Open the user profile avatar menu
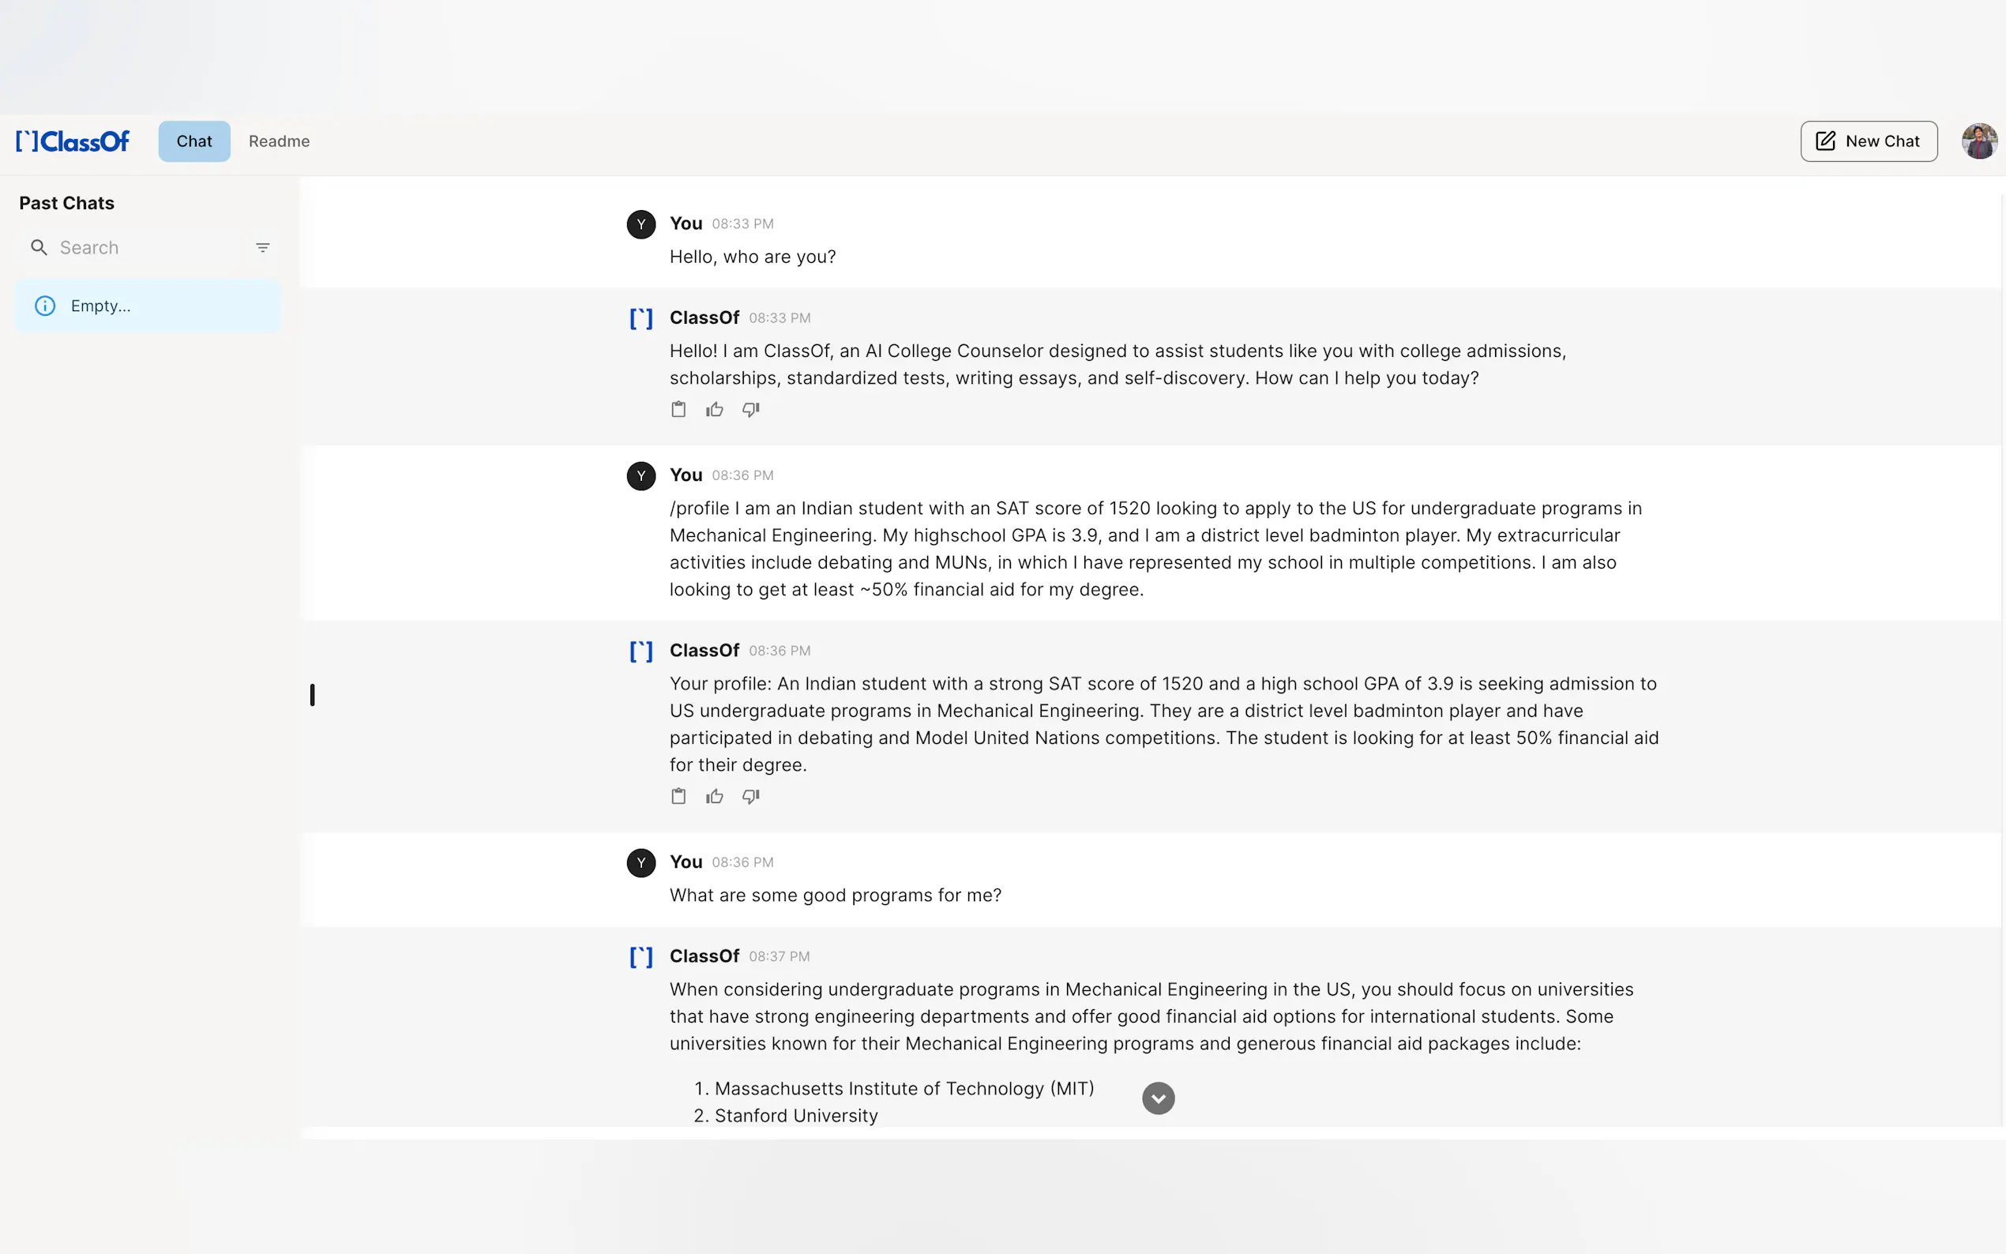Image resolution: width=2006 pixels, height=1254 pixels. point(1978,142)
